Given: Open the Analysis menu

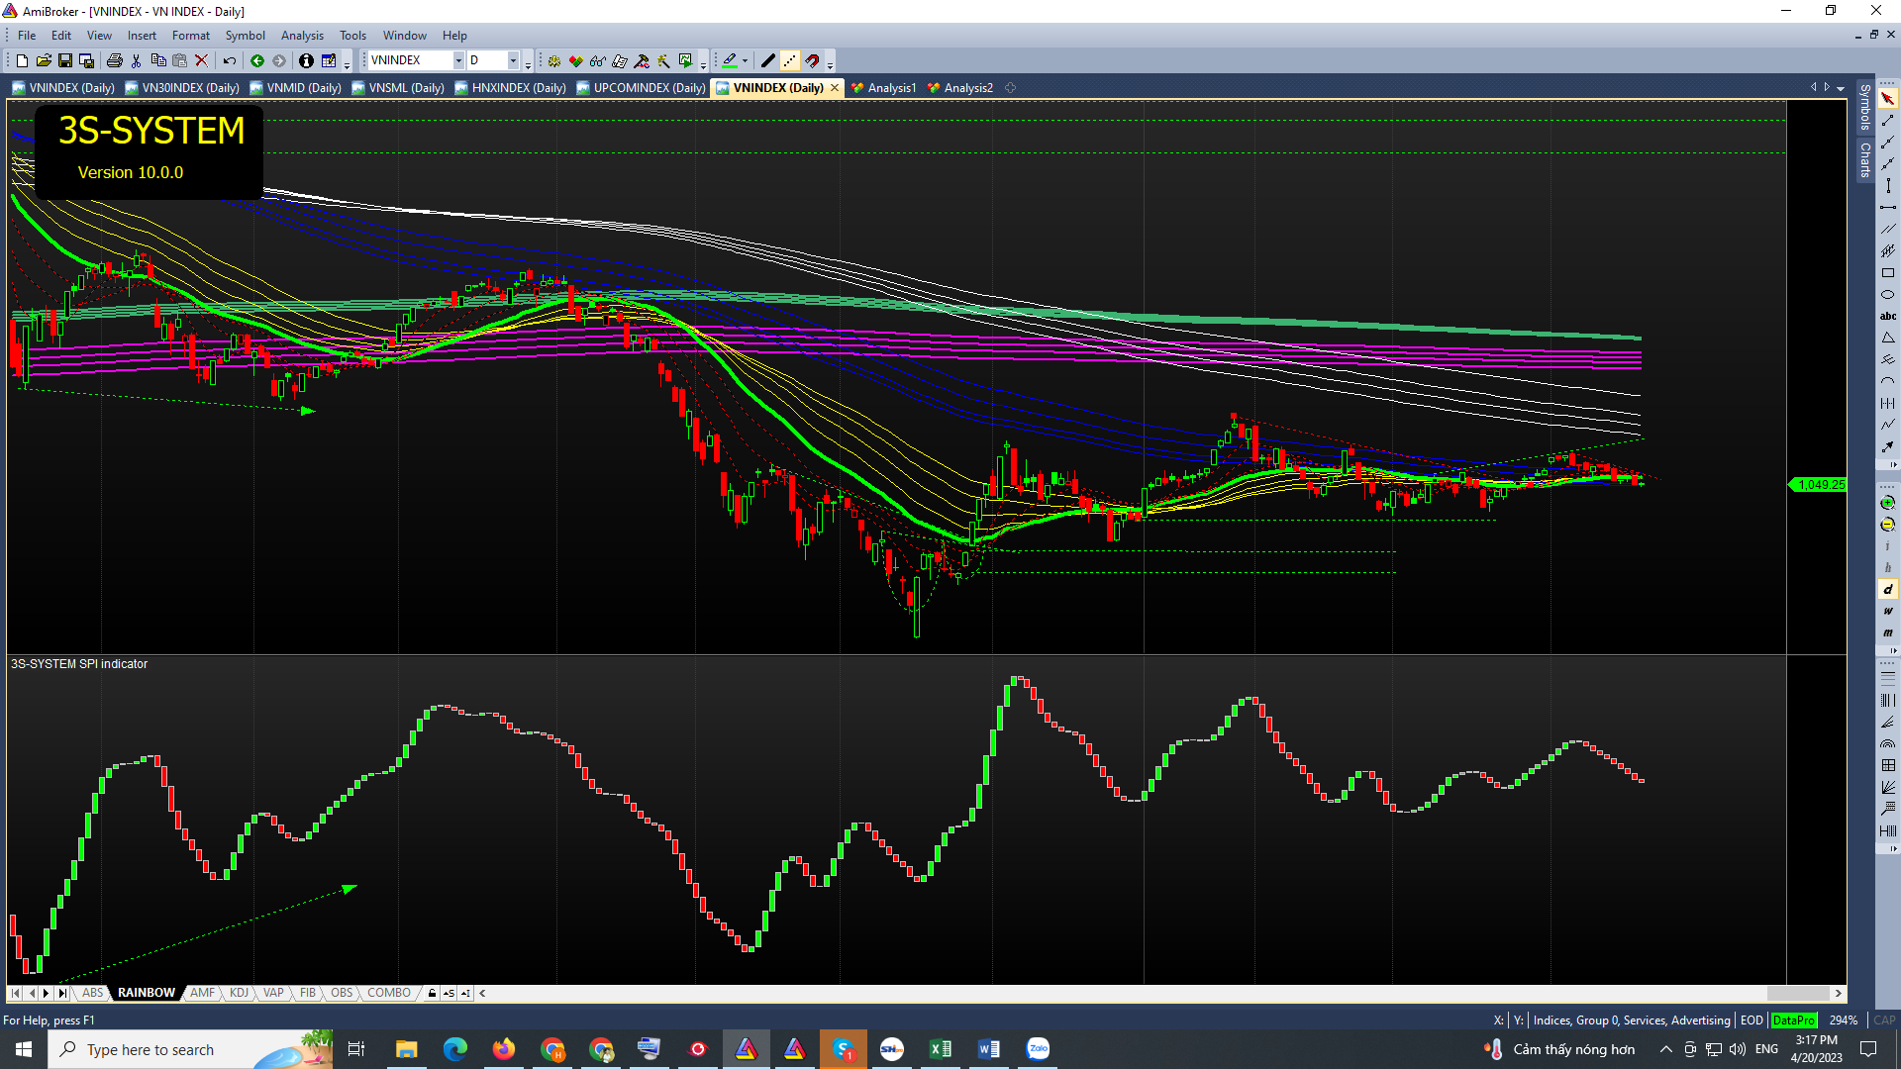Looking at the screenshot, I should tap(302, 36).
